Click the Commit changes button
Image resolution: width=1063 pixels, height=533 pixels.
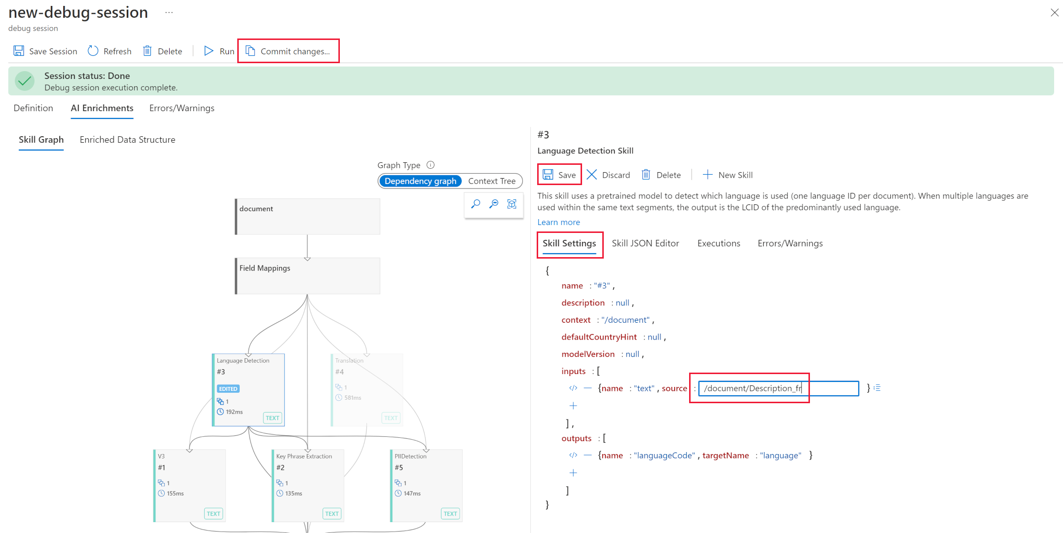(x=289, y=51)
